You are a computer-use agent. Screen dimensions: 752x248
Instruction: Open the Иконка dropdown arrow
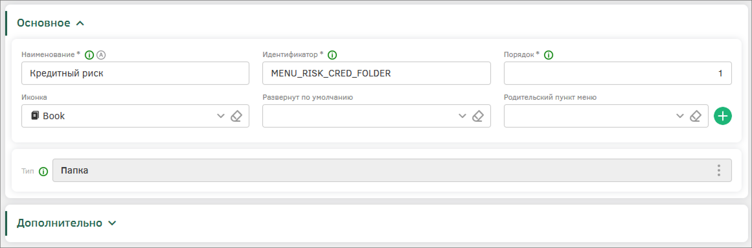point(221,116)
